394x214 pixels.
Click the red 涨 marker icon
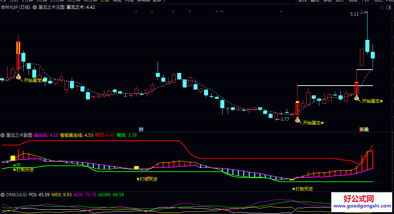361,129
